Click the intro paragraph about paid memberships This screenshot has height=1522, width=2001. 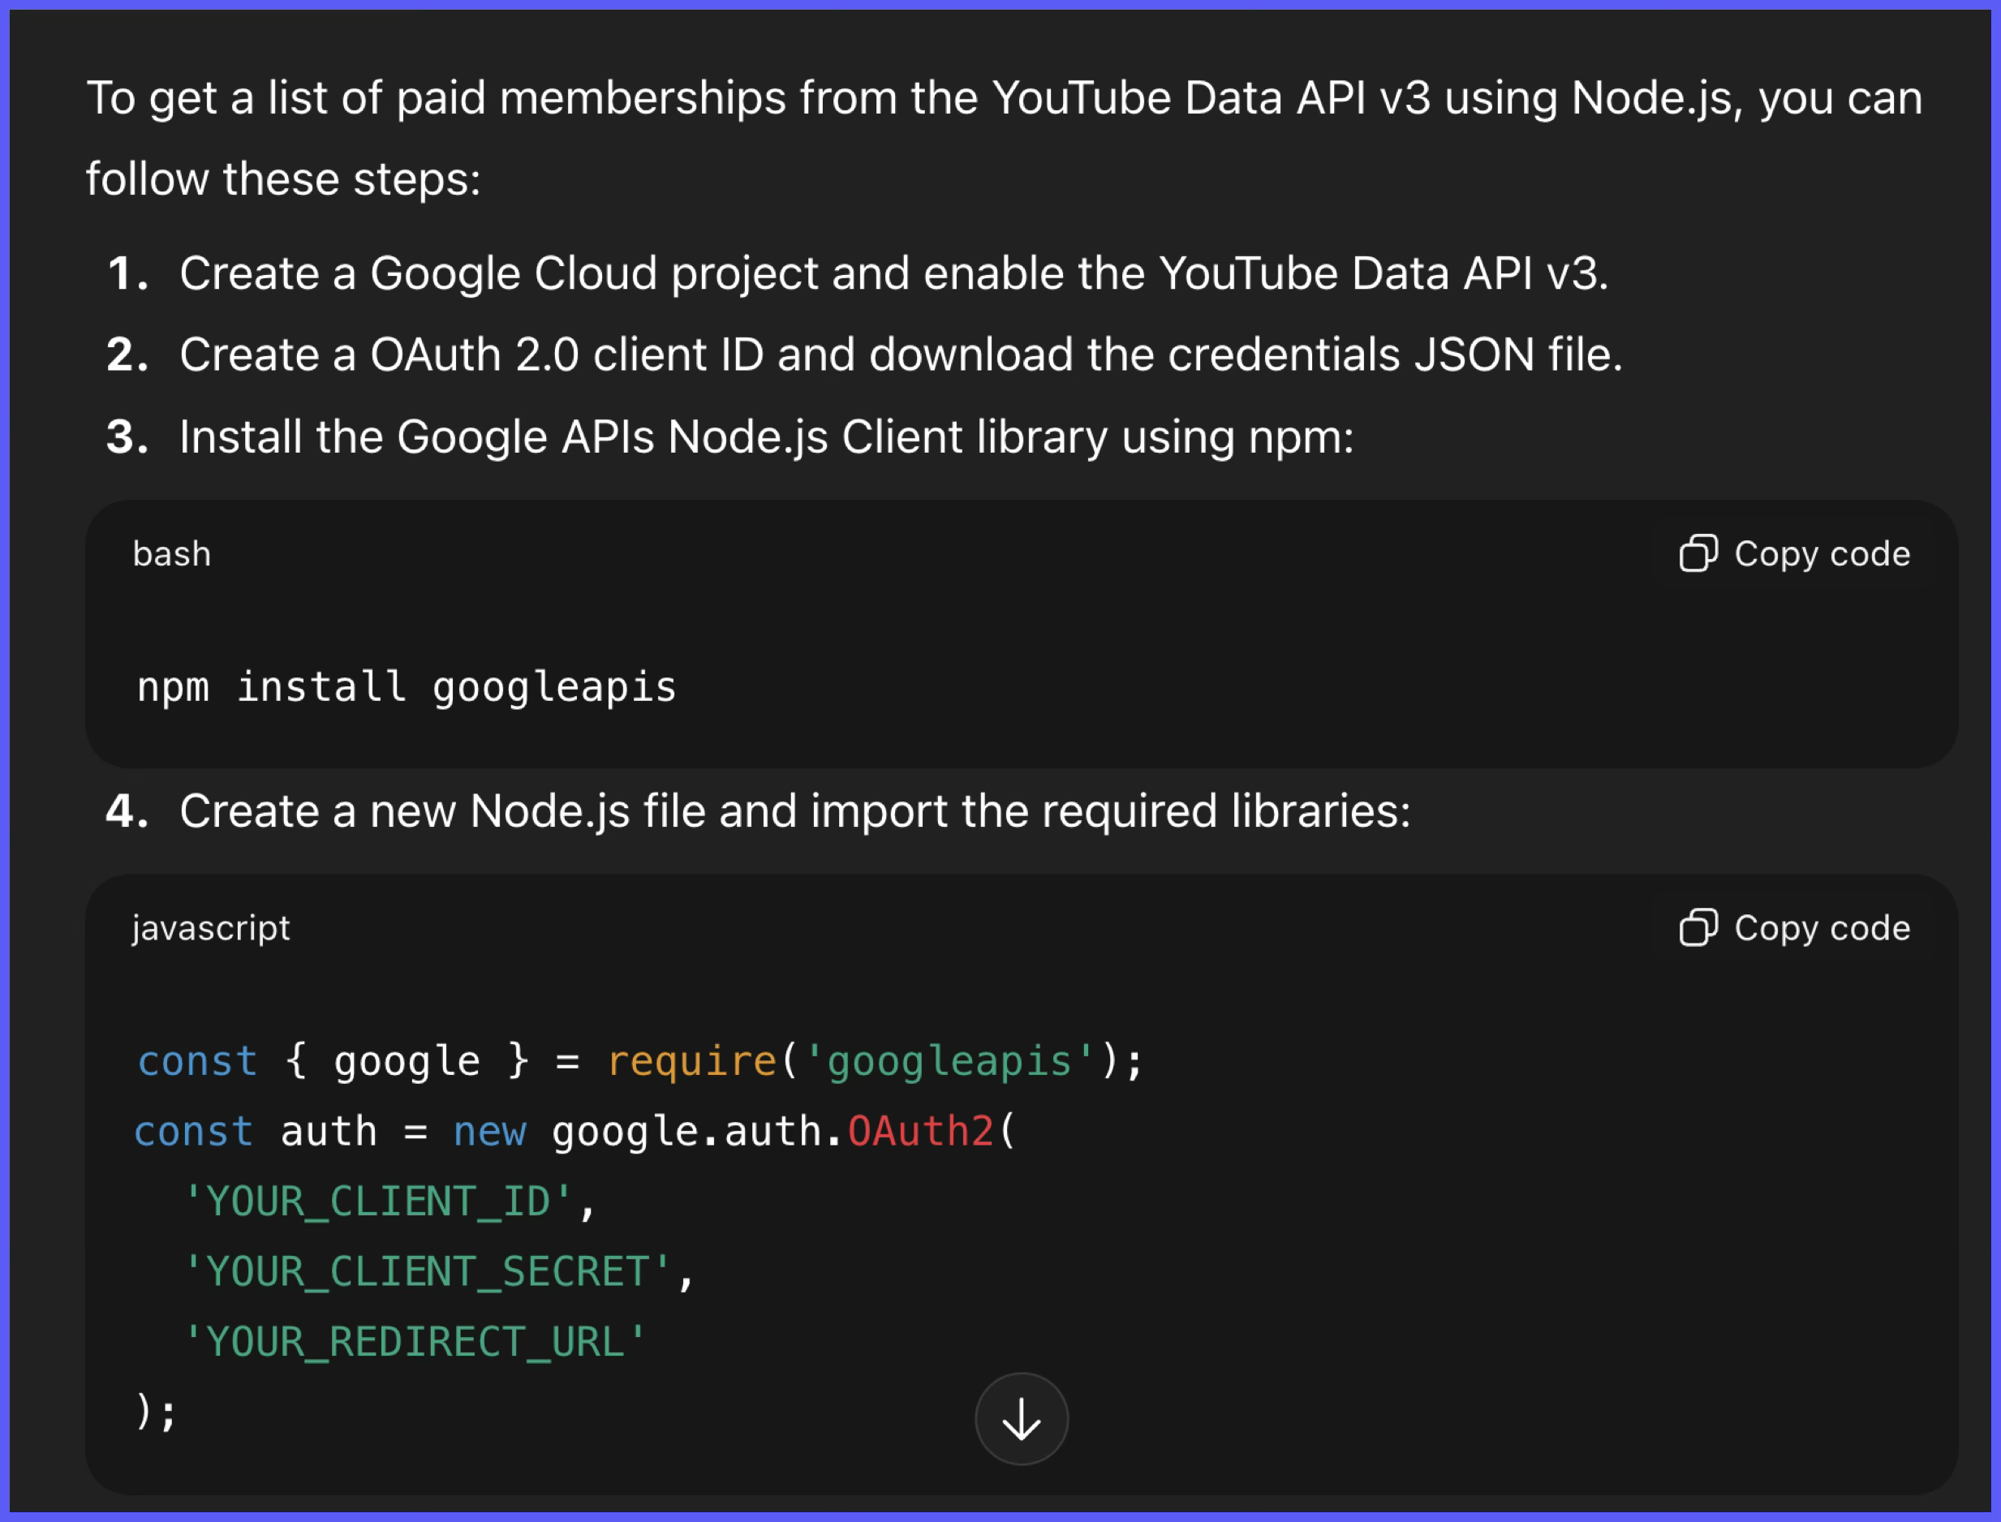(1003, 98)
